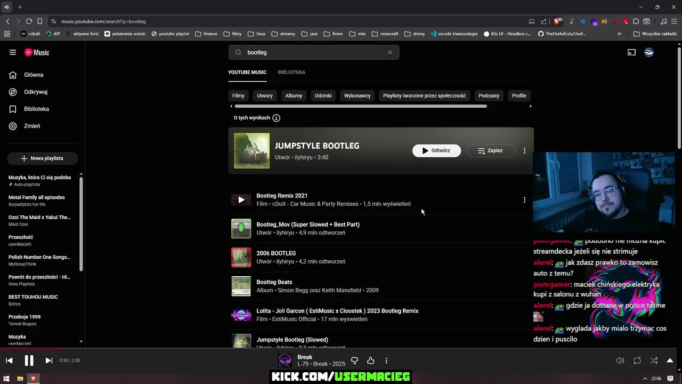This screenshot has width=682, height=384.
Task: Click the search magnifier icon
Action: (238, 52)
